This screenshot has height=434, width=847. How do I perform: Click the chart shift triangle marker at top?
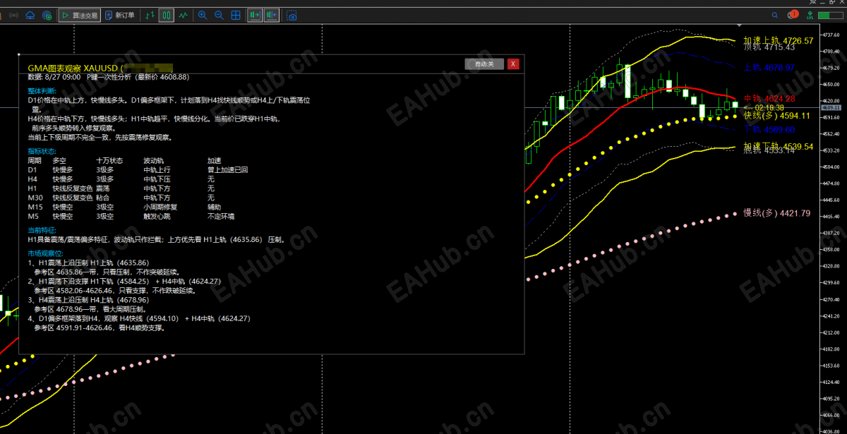click(739, 25)
